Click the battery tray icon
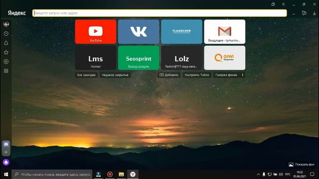 (x=275, y=175)
